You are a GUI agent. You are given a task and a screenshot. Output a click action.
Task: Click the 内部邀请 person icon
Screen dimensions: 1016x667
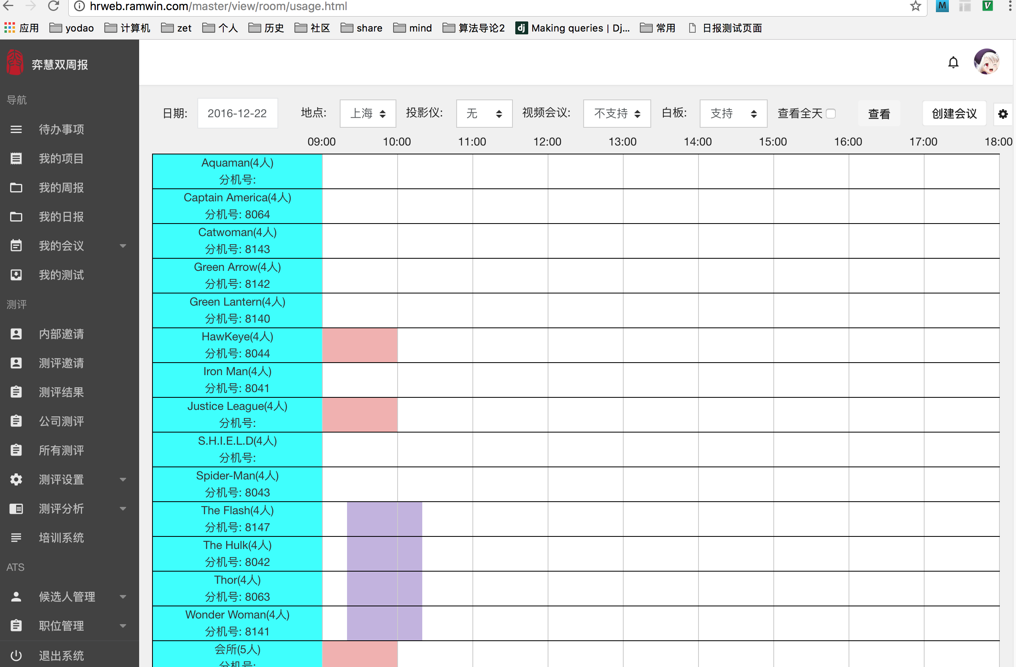pos(16,334)
